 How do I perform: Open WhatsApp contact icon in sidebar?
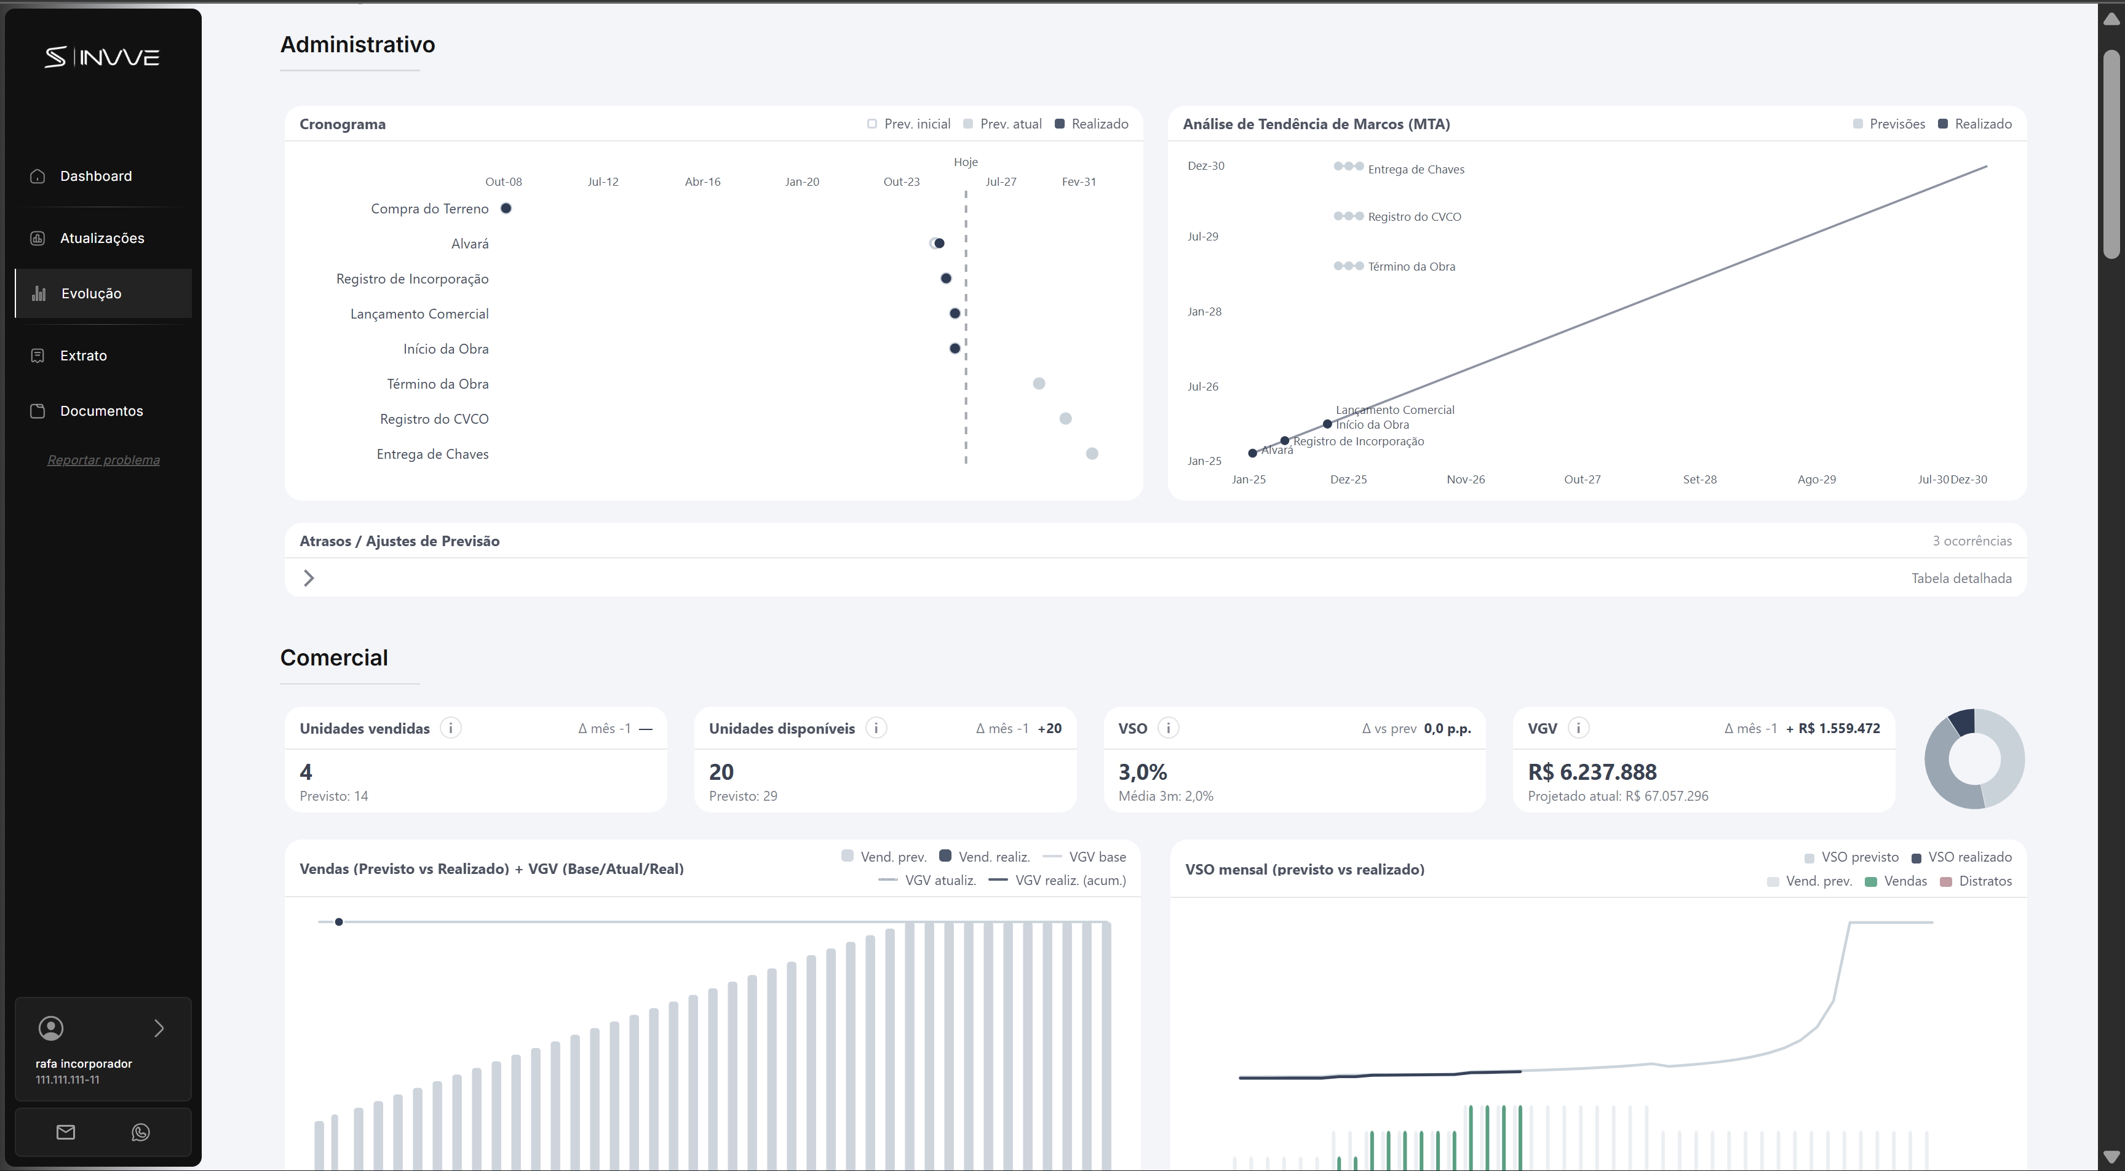[x=141, y=1132]
